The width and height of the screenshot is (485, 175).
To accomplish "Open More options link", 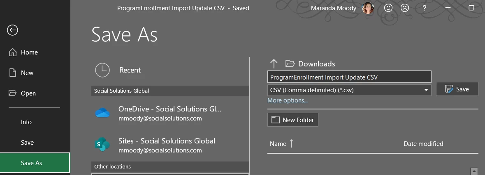I will (288, 100).
